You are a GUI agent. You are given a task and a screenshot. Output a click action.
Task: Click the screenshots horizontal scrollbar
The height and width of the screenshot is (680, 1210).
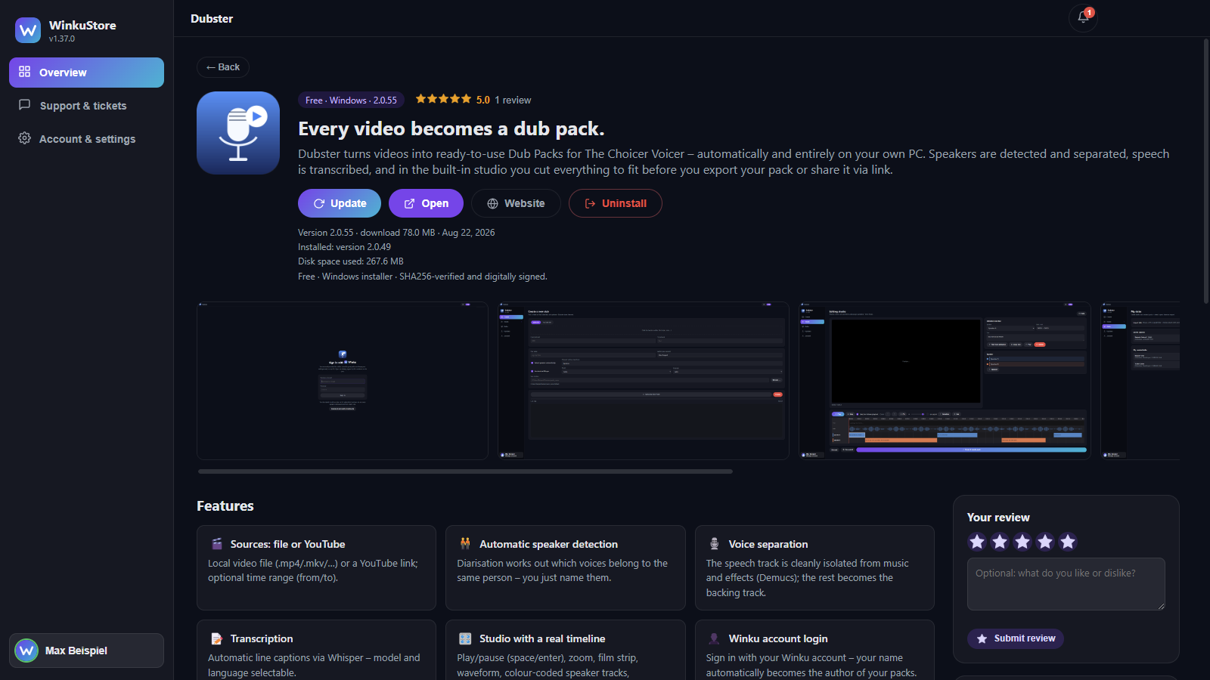[x=465, y=471]
